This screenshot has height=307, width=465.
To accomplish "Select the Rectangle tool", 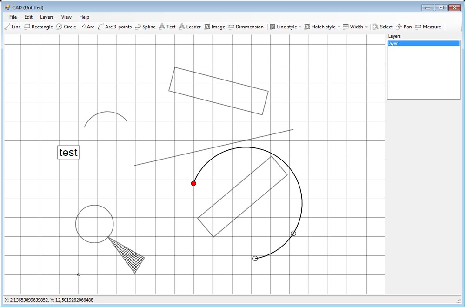I will (39, 27).
